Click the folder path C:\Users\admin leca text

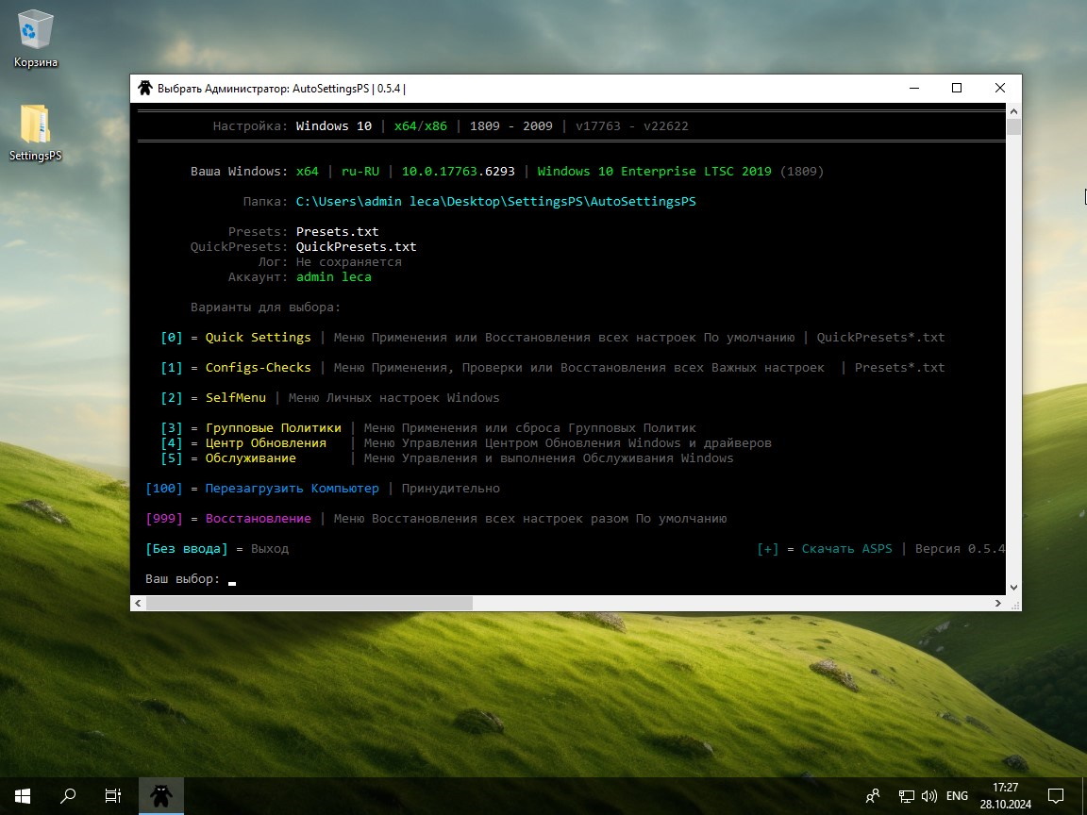[495, 201]
